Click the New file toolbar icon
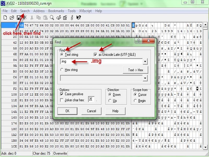This screenshot has height=157, width=209. click(x=5, y=18)
